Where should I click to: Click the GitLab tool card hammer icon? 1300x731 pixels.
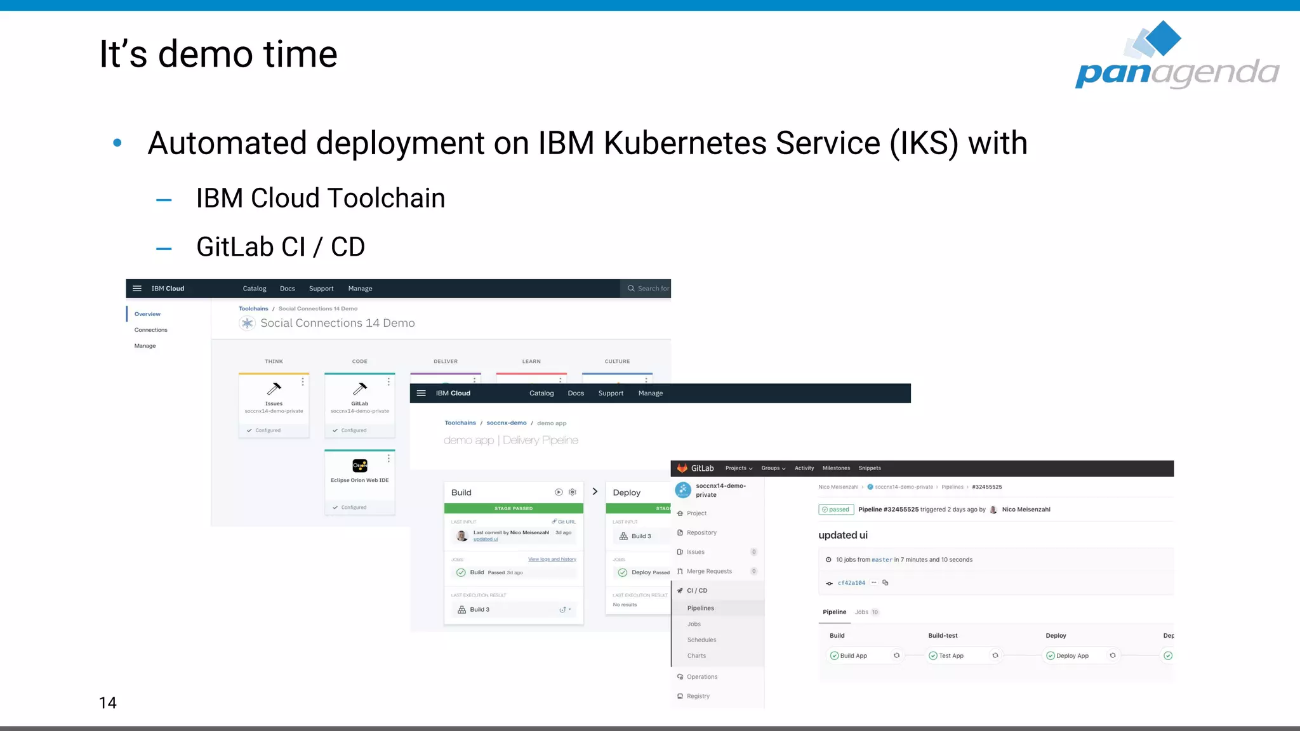360,388
